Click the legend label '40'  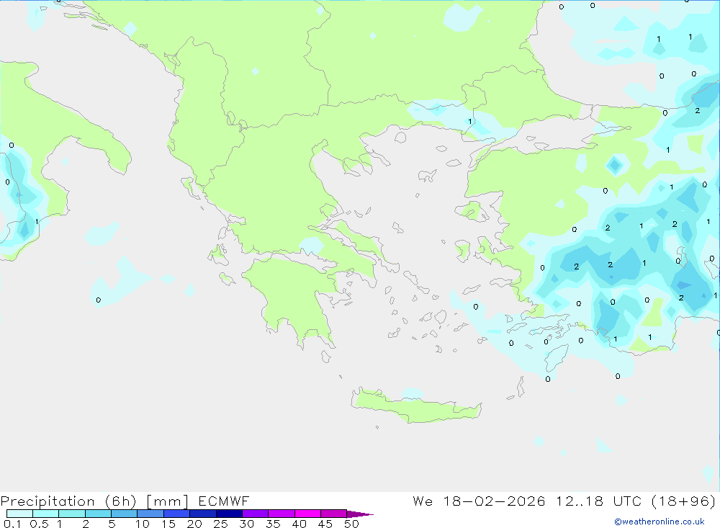300,524
